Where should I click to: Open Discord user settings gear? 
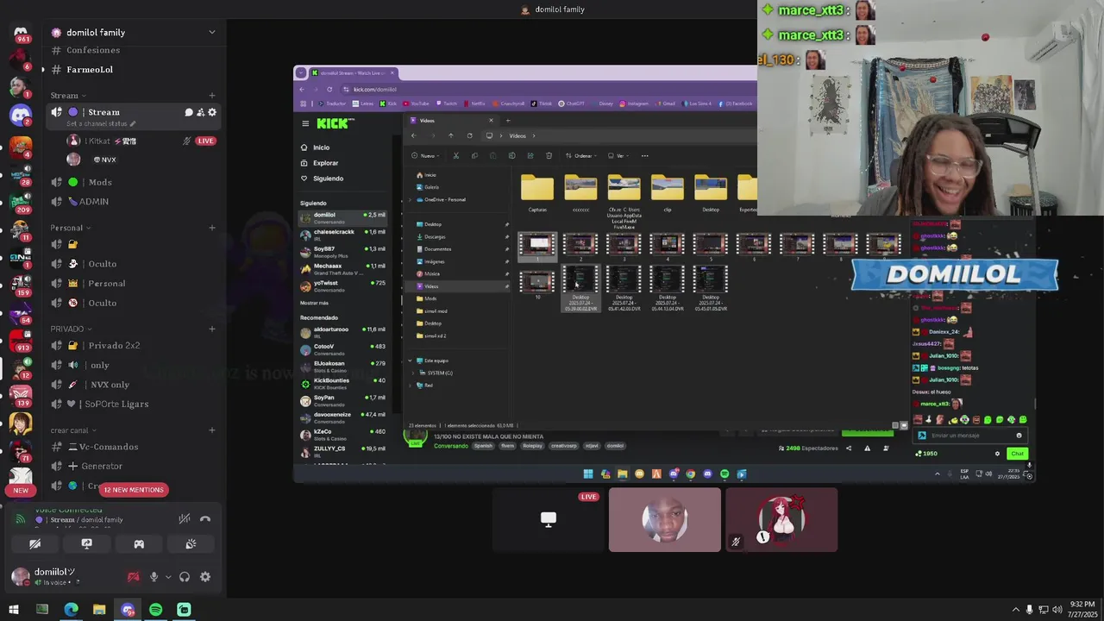pos(205,577)
